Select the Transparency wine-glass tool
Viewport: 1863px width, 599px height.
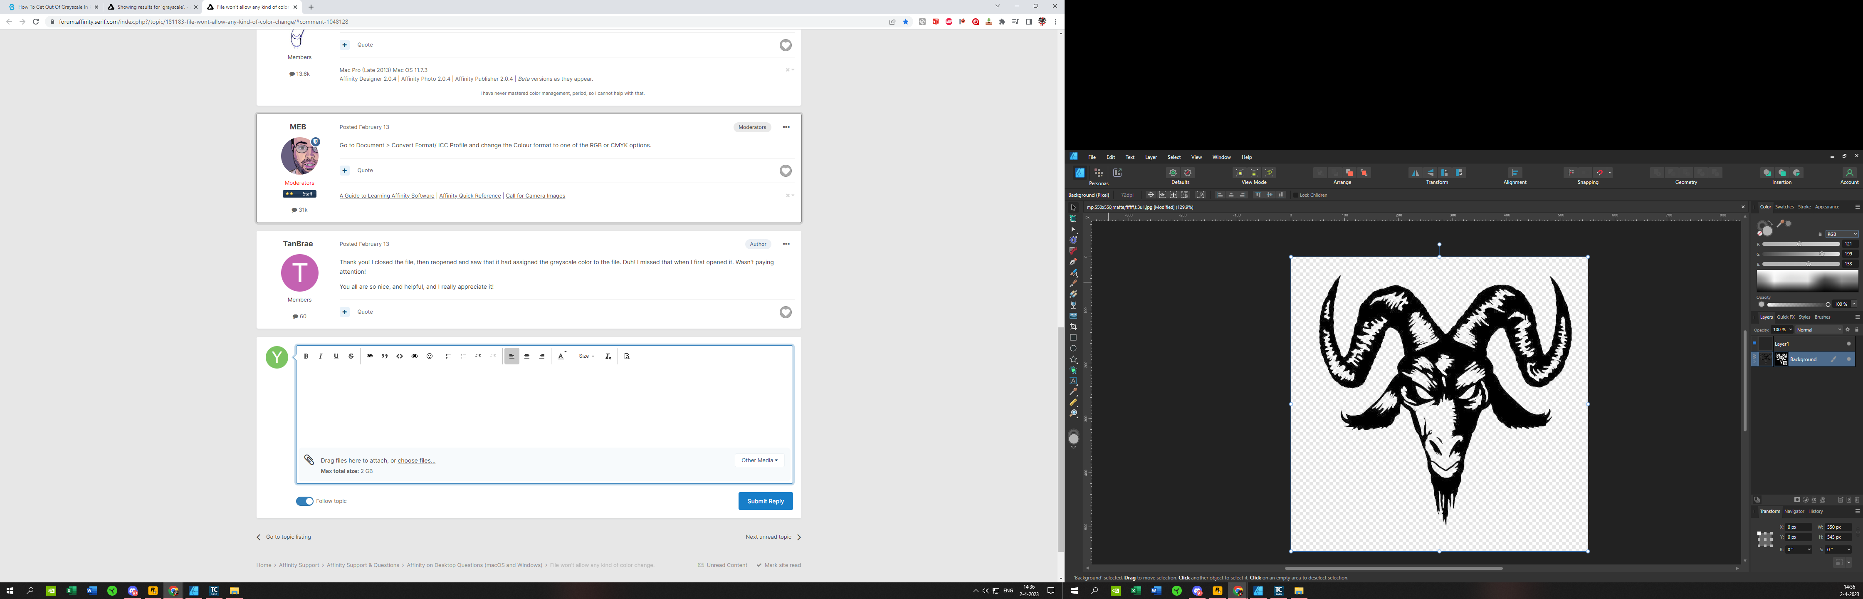pos(1073,305)
